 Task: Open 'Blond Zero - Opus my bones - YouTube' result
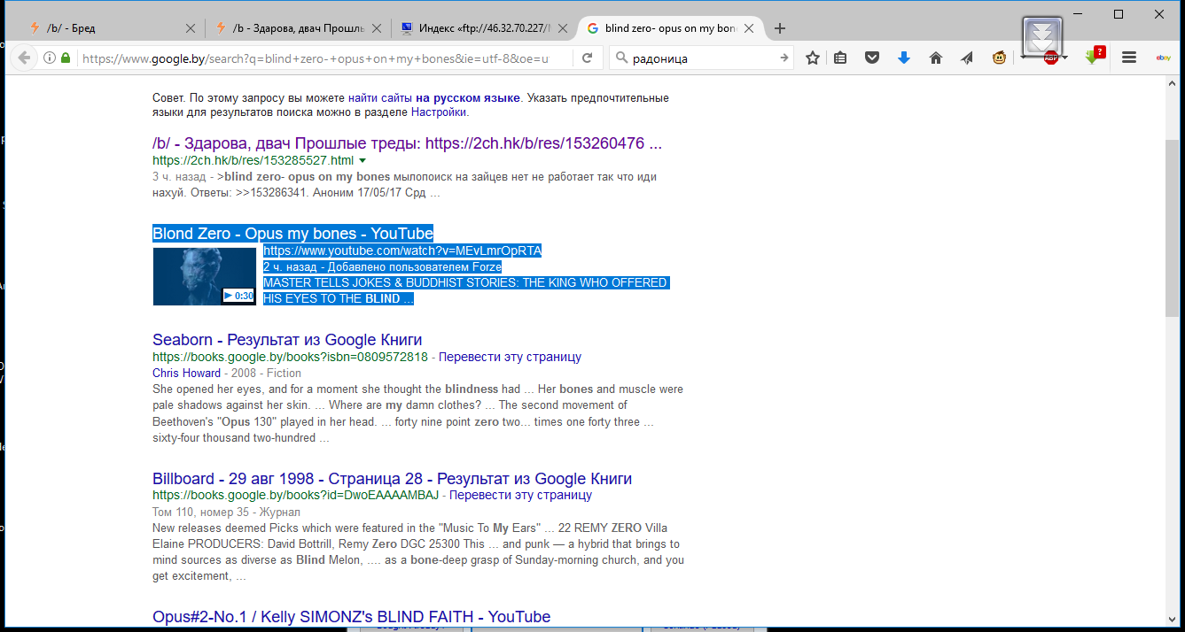point(292,234)
